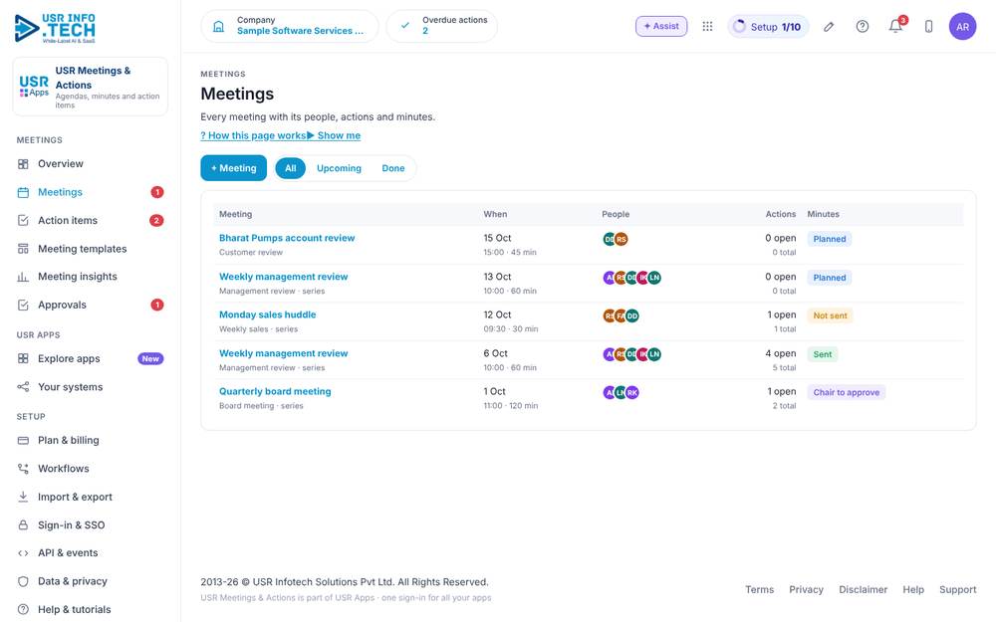996x622 pixels.
Task: Click the red badge beside Action items
Action: [x=156, y=220]
